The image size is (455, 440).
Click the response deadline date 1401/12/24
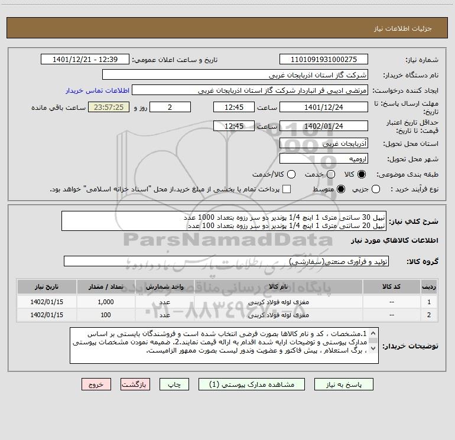click(x=324, y=107)
